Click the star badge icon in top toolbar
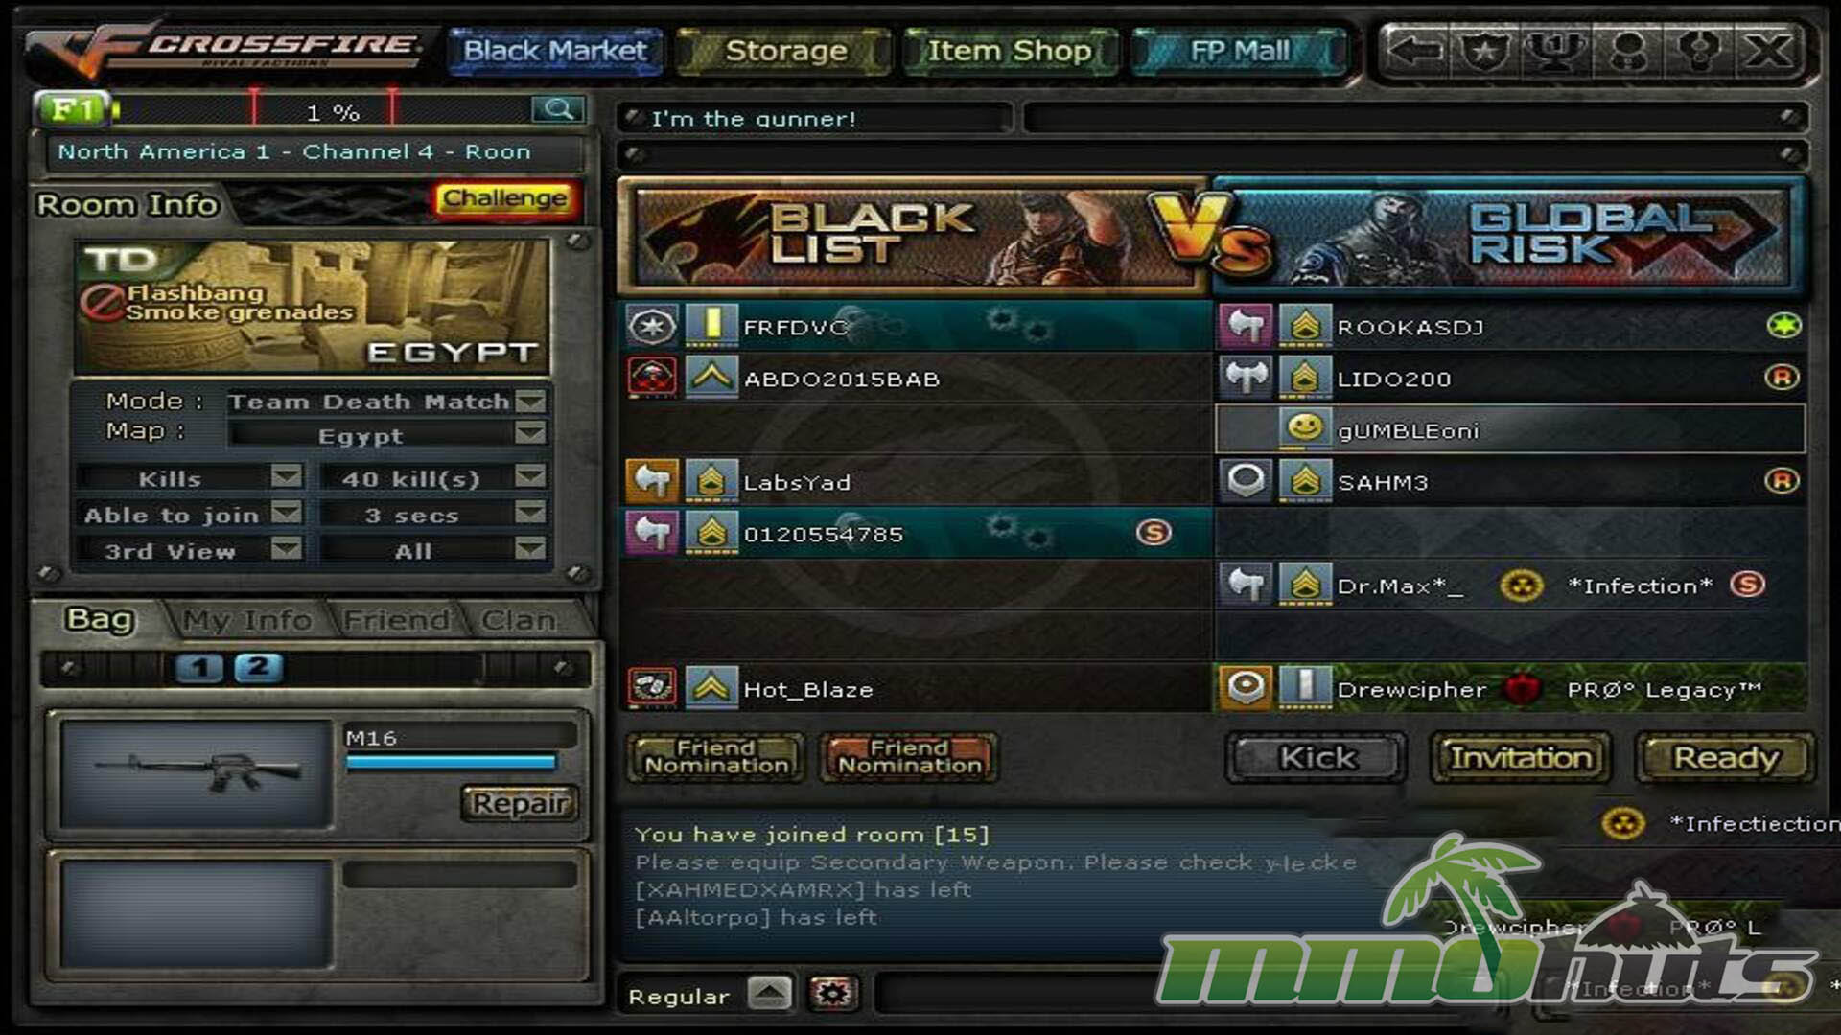This screenshot has height=1035, width=1841. 1484,50
